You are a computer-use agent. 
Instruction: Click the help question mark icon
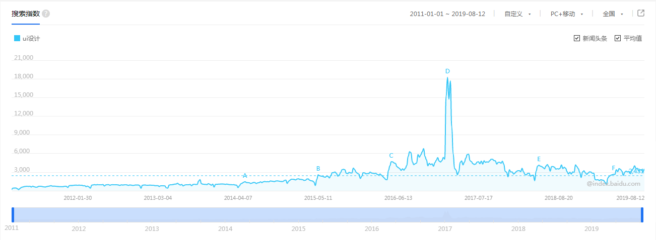(46, 14)
